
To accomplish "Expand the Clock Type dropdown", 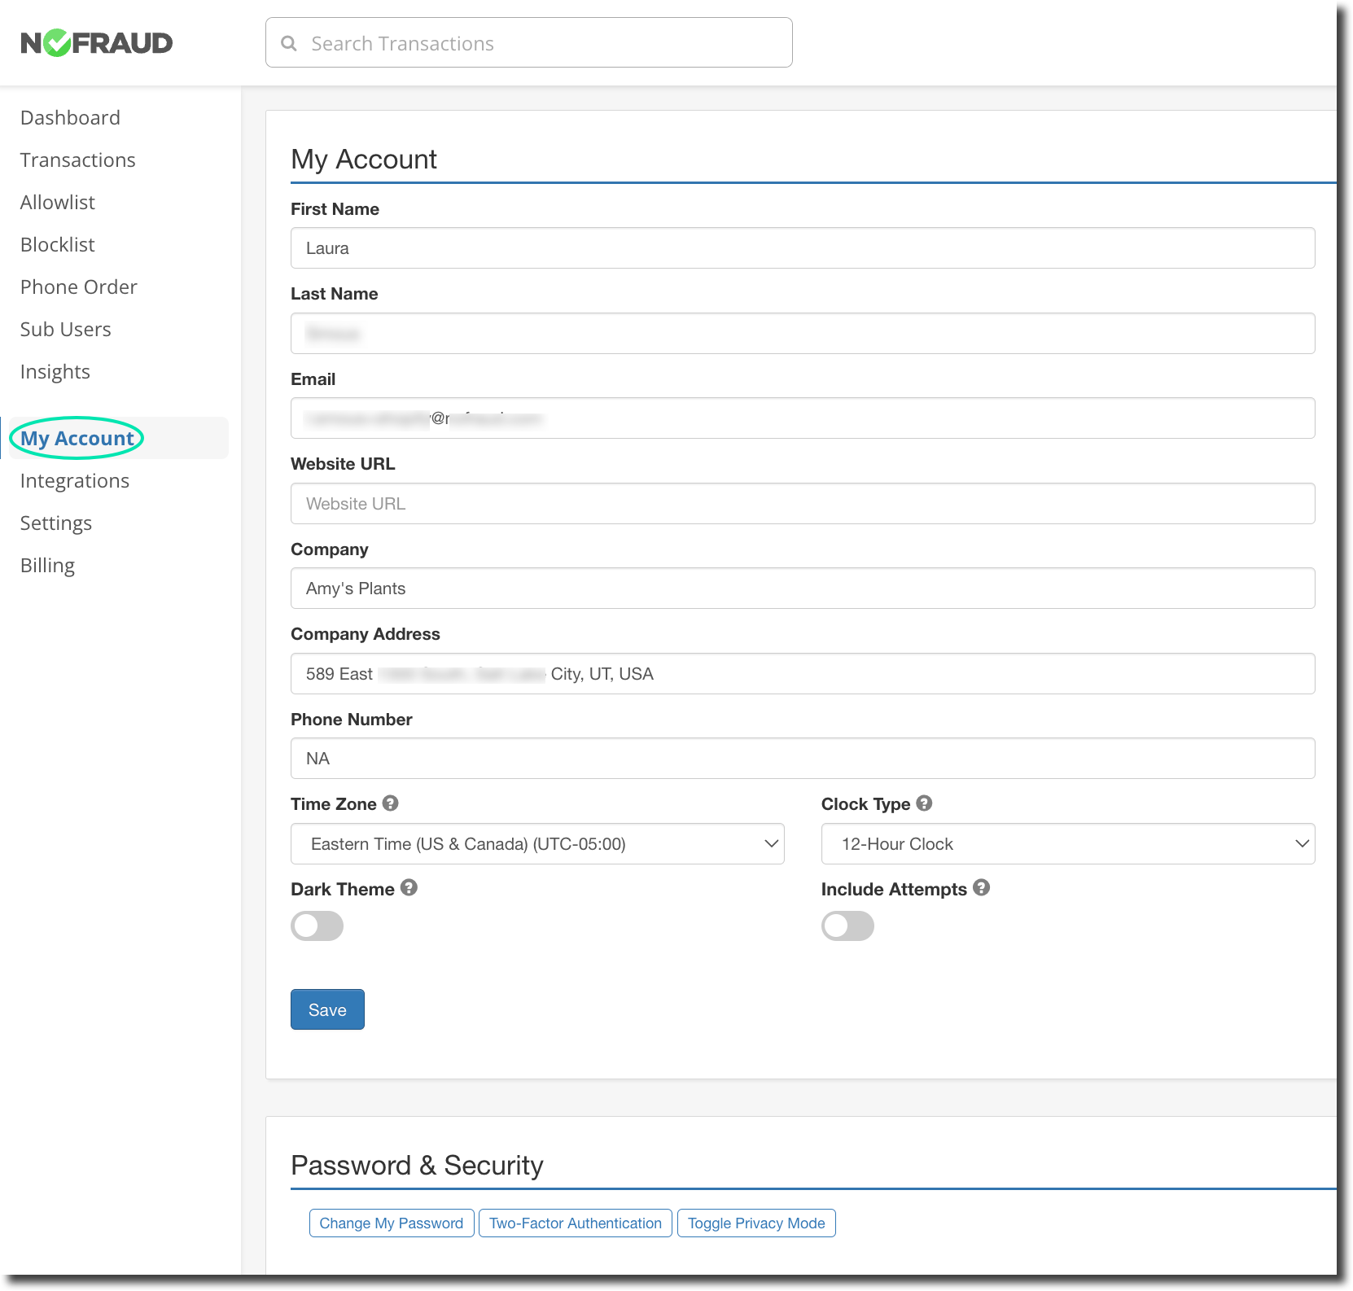I will [1067, 844].
